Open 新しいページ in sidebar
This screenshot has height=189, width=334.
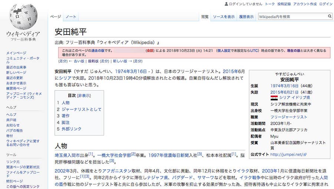tap(16, 72)
